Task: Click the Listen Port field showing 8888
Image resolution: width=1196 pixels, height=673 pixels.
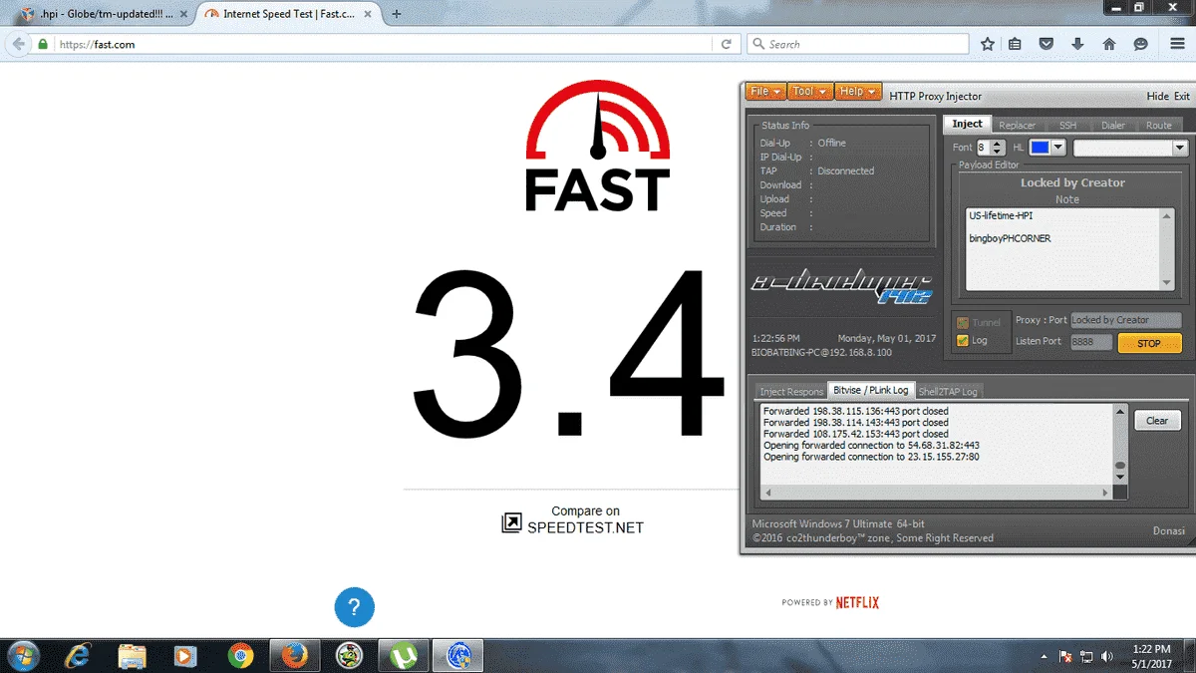Action: pyautogui.click(x=1090, y=342)
